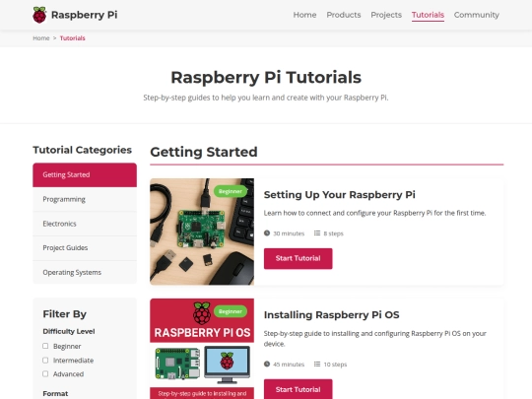Click Beginner badge on board photo

(231, 191)
